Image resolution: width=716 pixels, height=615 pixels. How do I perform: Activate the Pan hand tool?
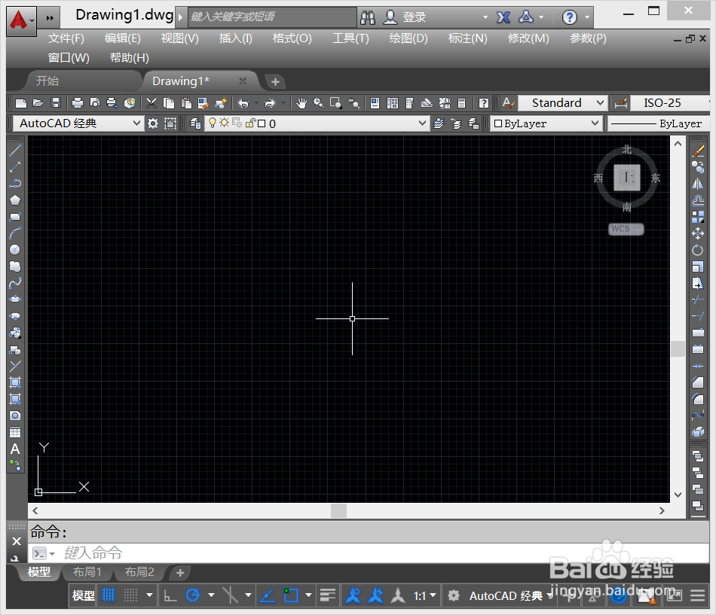tap(301, 103)
